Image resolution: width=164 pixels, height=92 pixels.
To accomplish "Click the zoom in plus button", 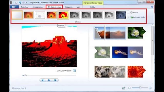I will tap(150, 88).
